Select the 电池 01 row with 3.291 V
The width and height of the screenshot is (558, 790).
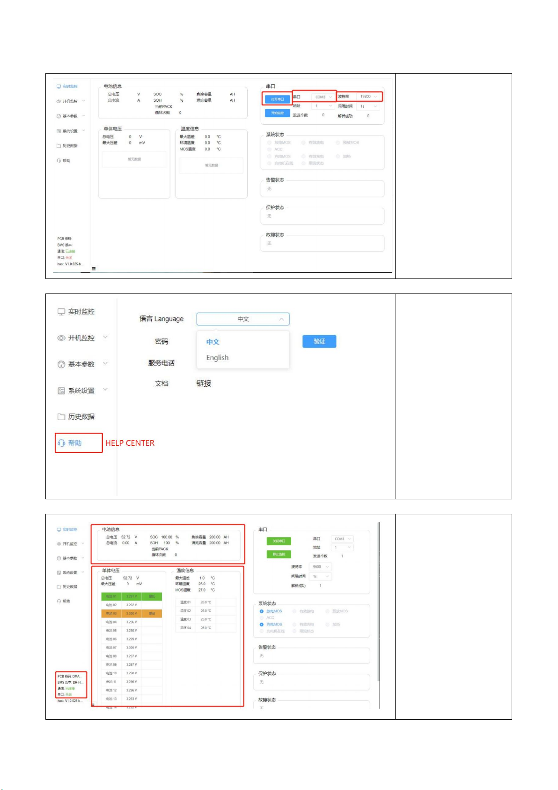coord(132,596)
